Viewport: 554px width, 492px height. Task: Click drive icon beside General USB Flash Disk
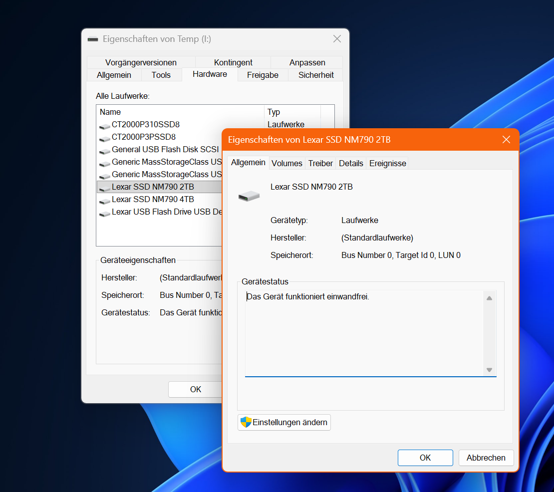pos(105,151)
